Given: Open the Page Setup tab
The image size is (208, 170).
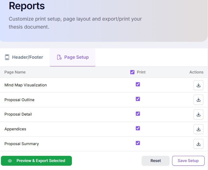Looking at the screenshot, I should tap(73, 57).
